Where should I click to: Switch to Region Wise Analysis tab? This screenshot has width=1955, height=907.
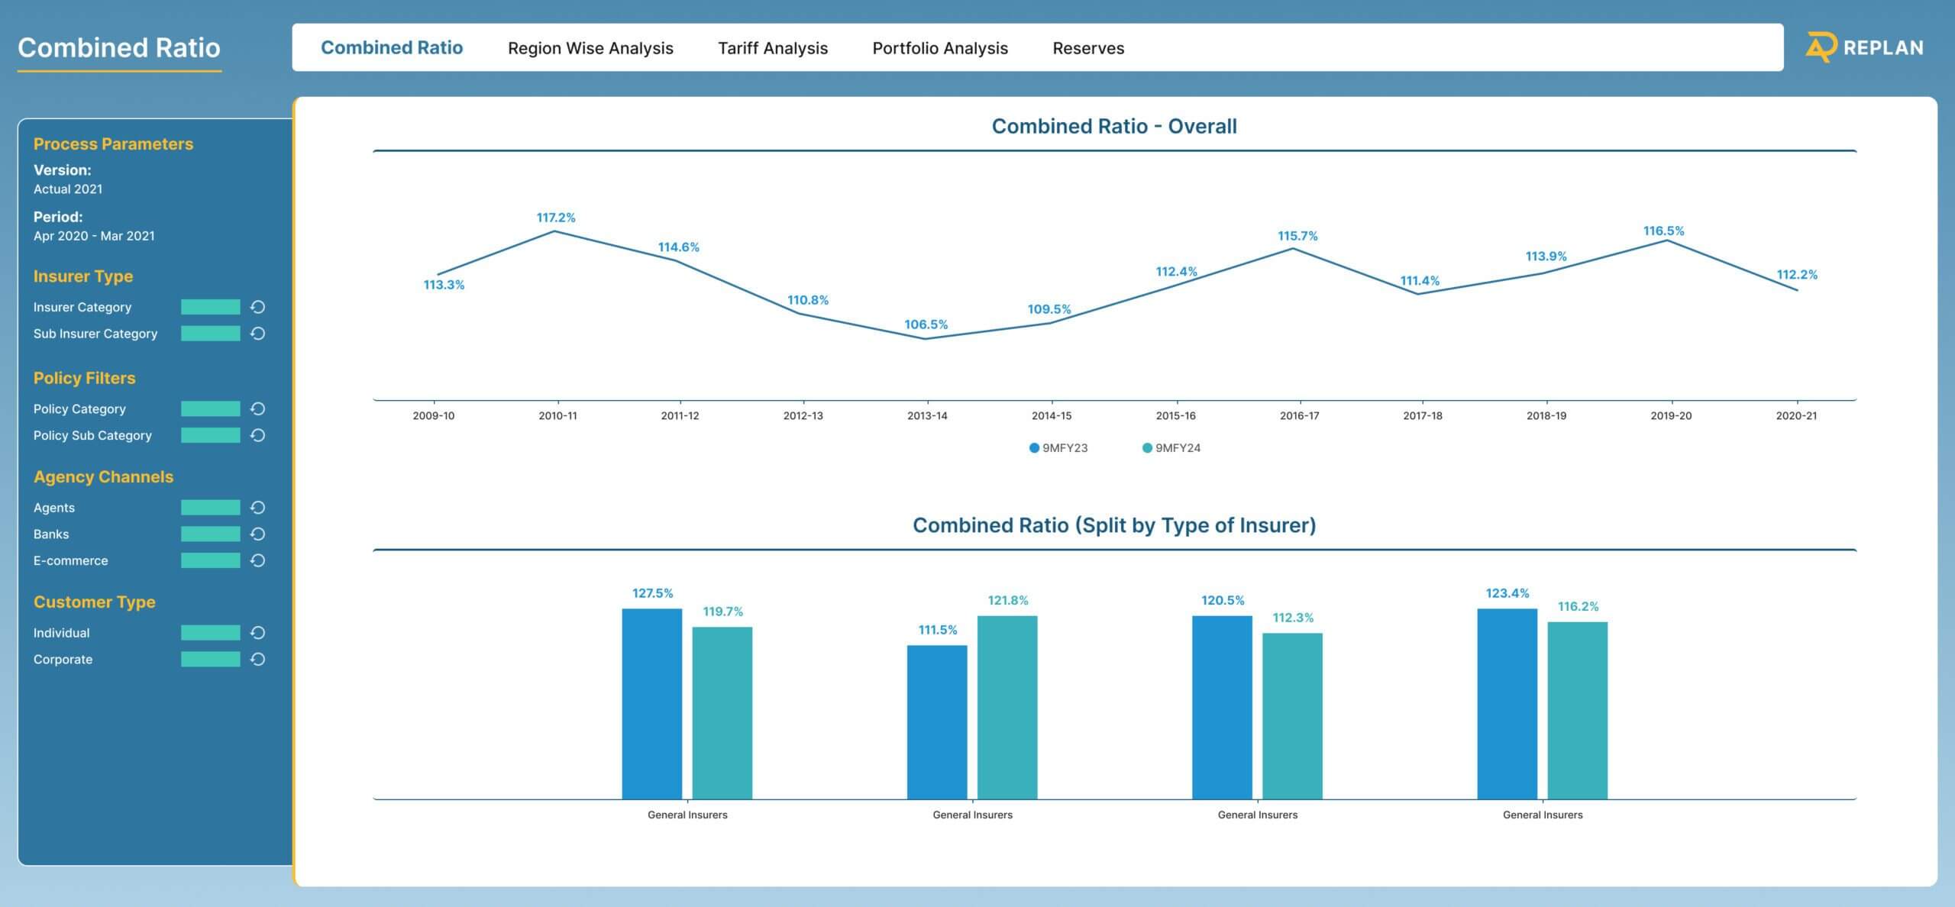[x=590, y=48]
